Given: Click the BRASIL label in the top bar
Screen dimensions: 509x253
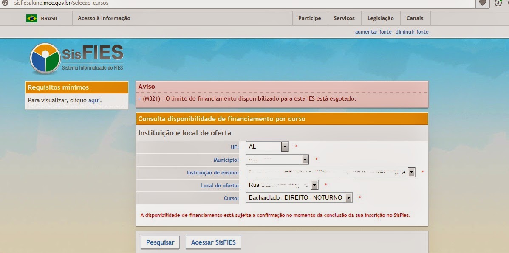Looking at the screenshot, I should pos(50,19).
